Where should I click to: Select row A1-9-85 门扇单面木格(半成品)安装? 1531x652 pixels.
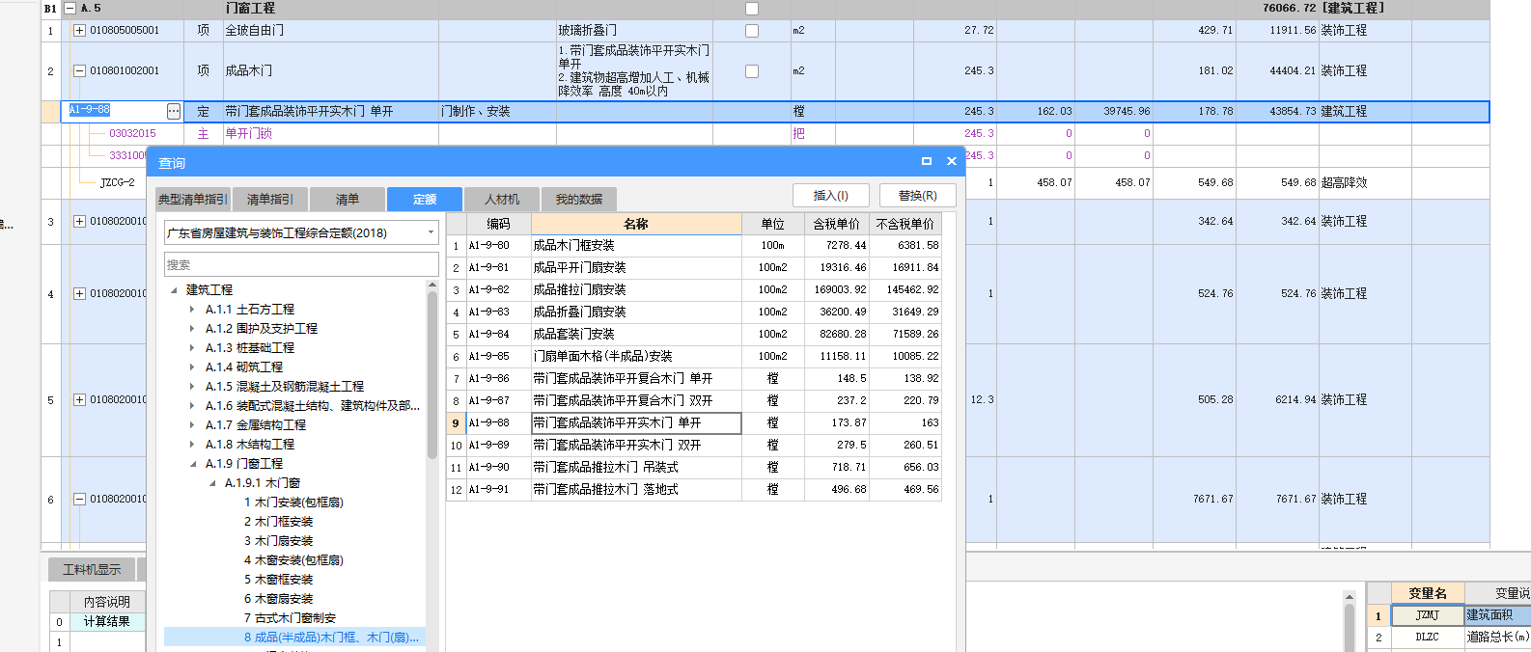coord(694,357)
